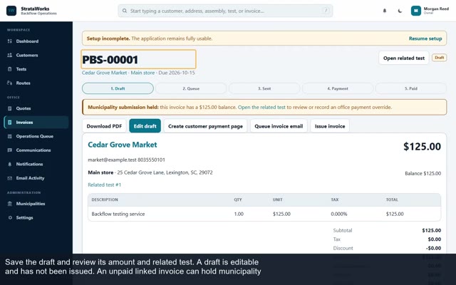Screen dimensions: 456x285
Task: Click the Municipalities building icon
Action: (9, 204)
